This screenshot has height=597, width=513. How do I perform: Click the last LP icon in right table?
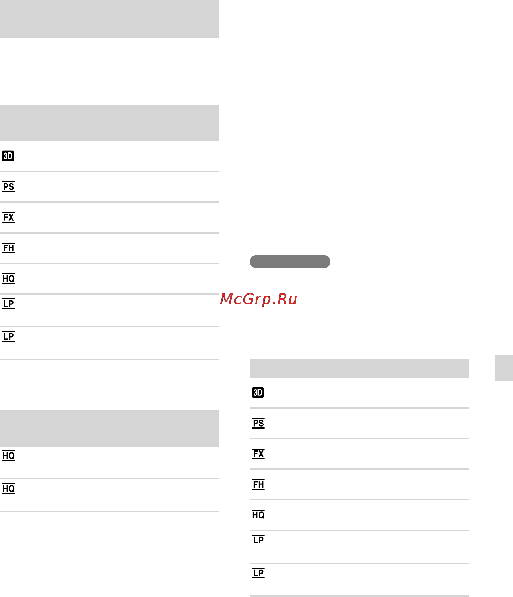(x=259, y=573)
